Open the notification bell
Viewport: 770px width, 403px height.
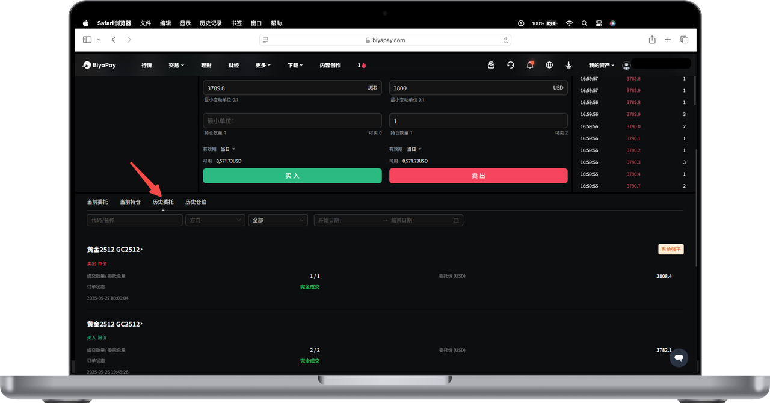pyautogui.click(x=530, y=65)
